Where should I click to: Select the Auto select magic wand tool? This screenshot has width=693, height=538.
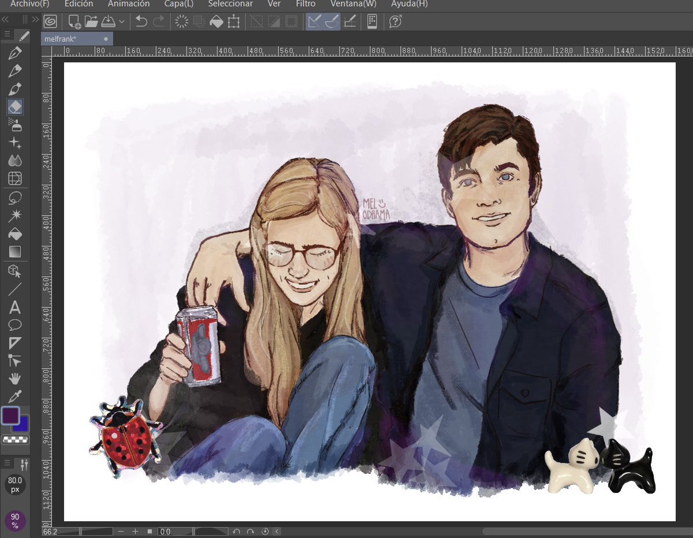(x=15, y=216)
